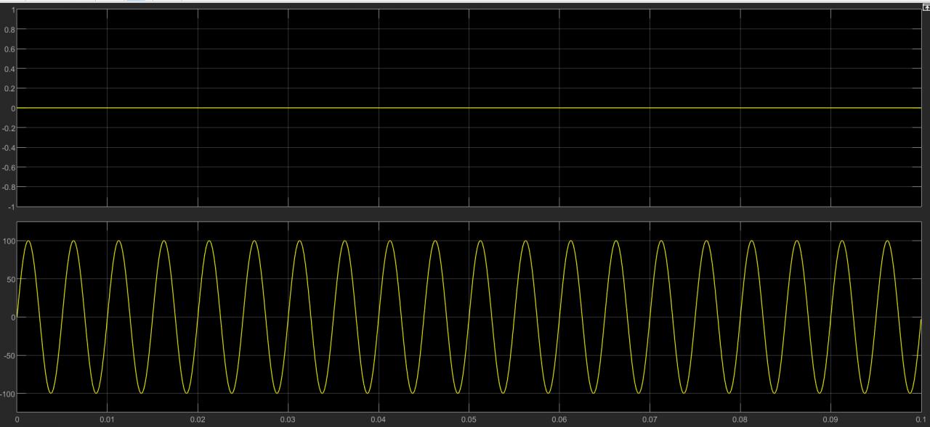
Task: Click the -0.6 tick label on upper axis
Action: (9, 167)
